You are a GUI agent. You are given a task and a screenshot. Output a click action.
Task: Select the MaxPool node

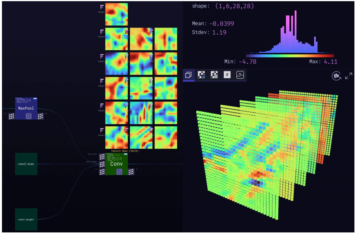[26, 108]
